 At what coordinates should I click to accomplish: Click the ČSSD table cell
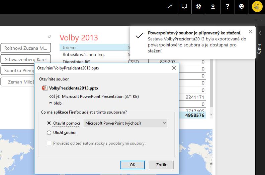click(134, 62)
